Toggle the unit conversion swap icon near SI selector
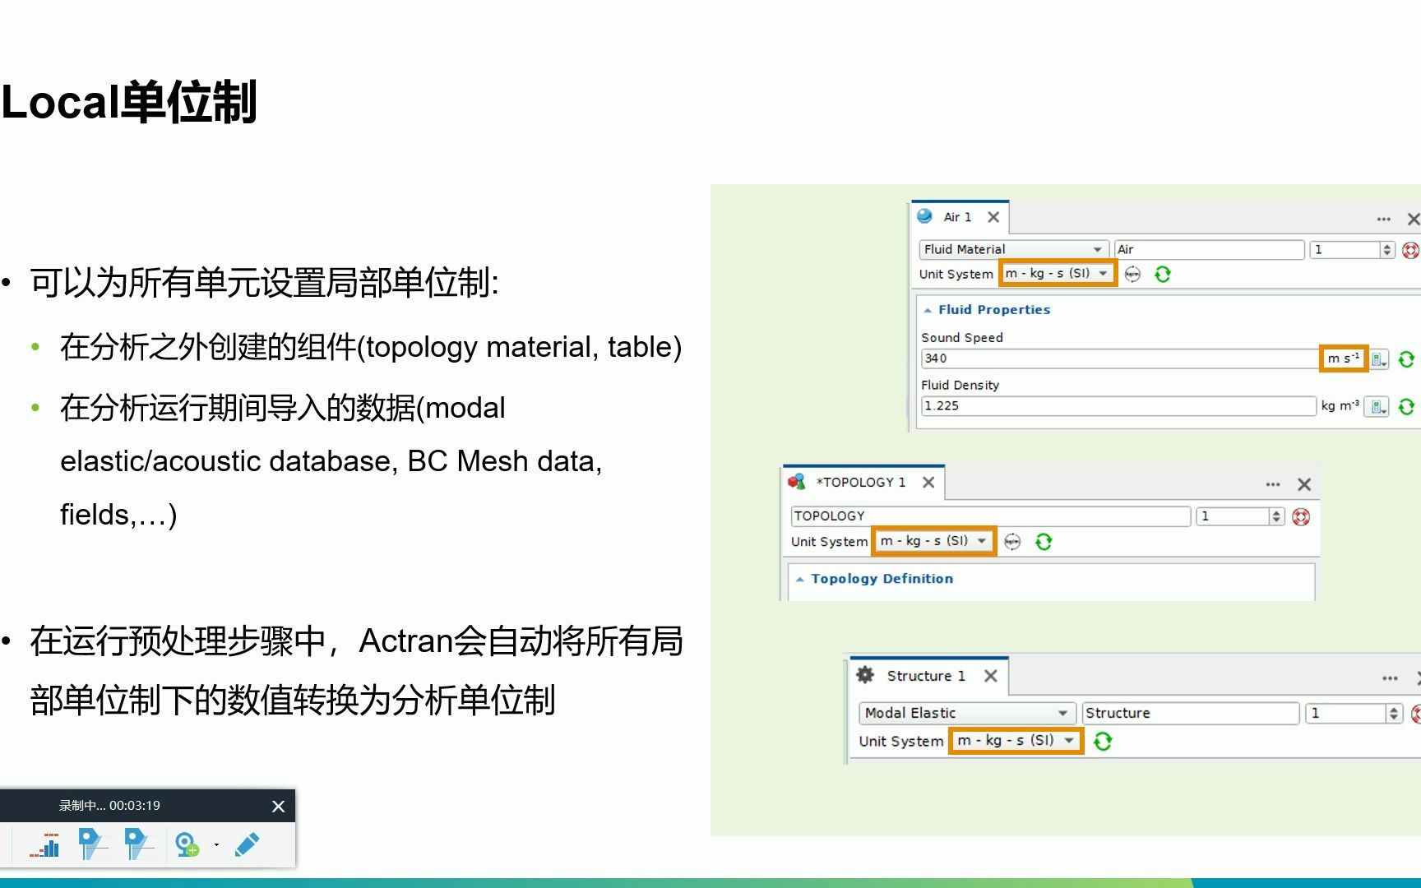Image resolution: width=1421 pixels, height=888 pixels. [x=1132, y=274]
